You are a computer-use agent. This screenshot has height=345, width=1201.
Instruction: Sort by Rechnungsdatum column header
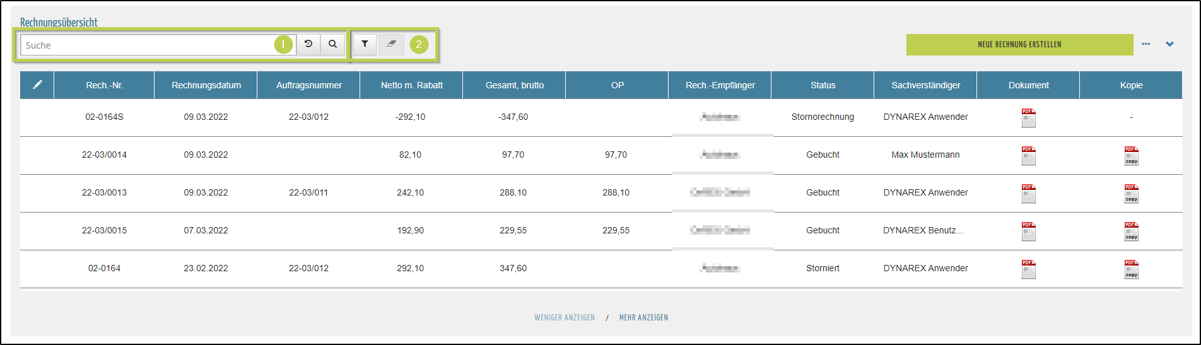coord(206,85)
